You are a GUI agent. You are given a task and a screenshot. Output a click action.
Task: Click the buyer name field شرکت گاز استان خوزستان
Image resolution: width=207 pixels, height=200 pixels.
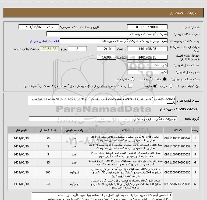107,34
